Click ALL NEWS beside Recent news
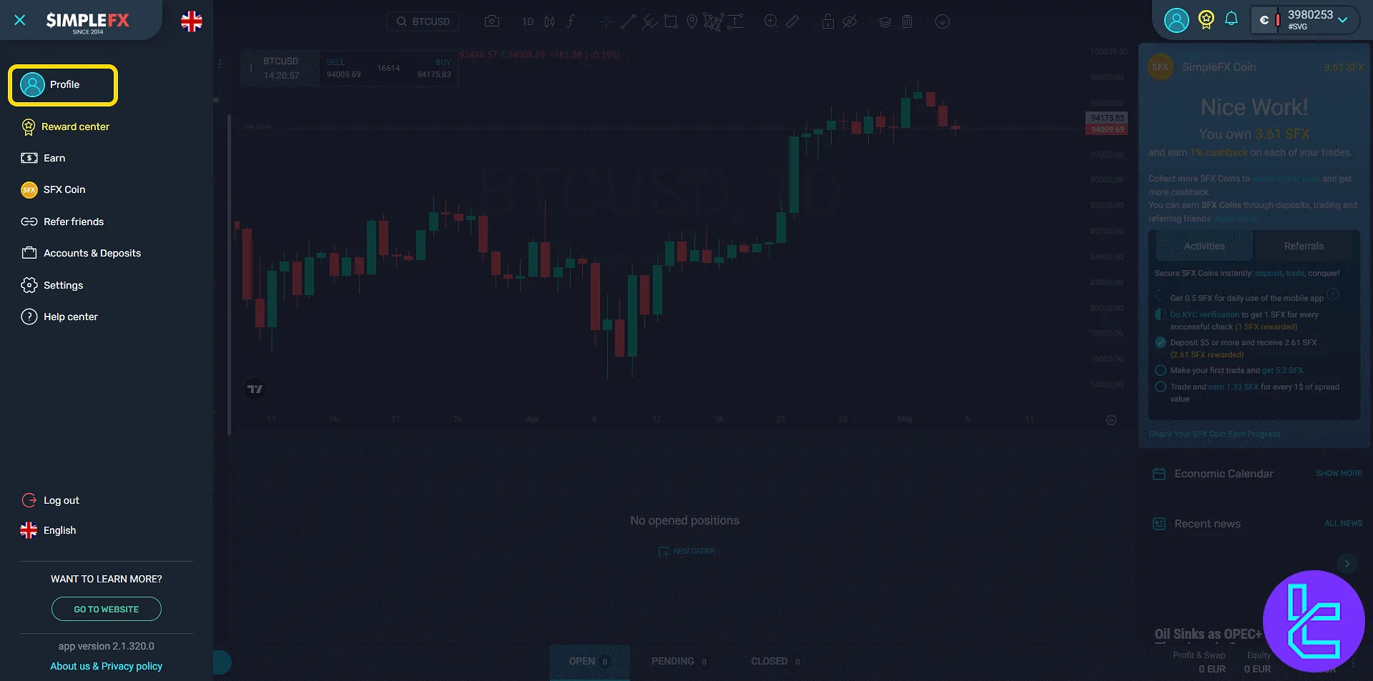 tap(1343, 523)
